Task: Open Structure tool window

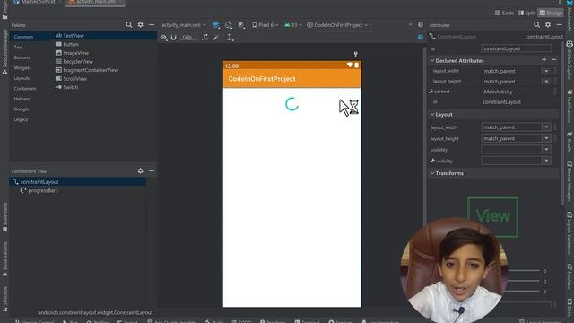Action: pos(4,299)
